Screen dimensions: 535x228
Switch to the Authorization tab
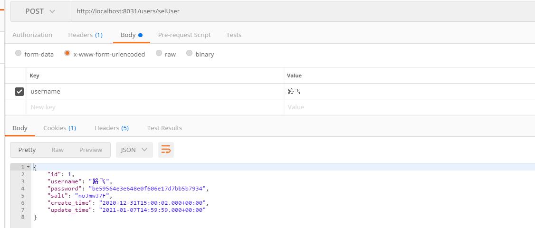(x=32, y=35)
